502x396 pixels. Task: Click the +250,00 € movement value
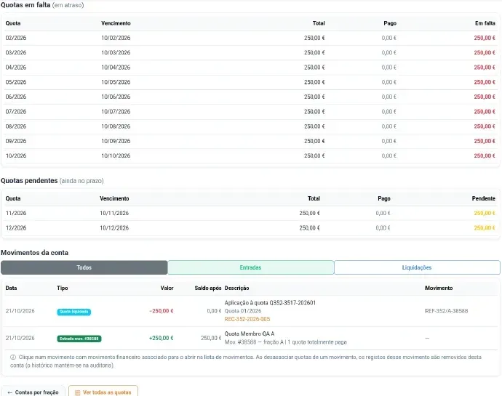pyautogui.click(x=162, y=338)
